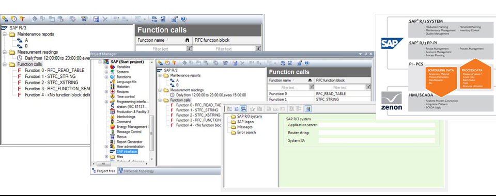
Task: Select Report Generator in Project Manager tree
Action: point(130,142)
